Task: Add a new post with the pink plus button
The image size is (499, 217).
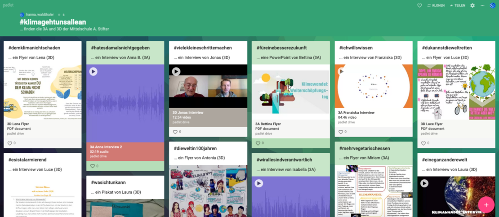Action: (486, 204)
